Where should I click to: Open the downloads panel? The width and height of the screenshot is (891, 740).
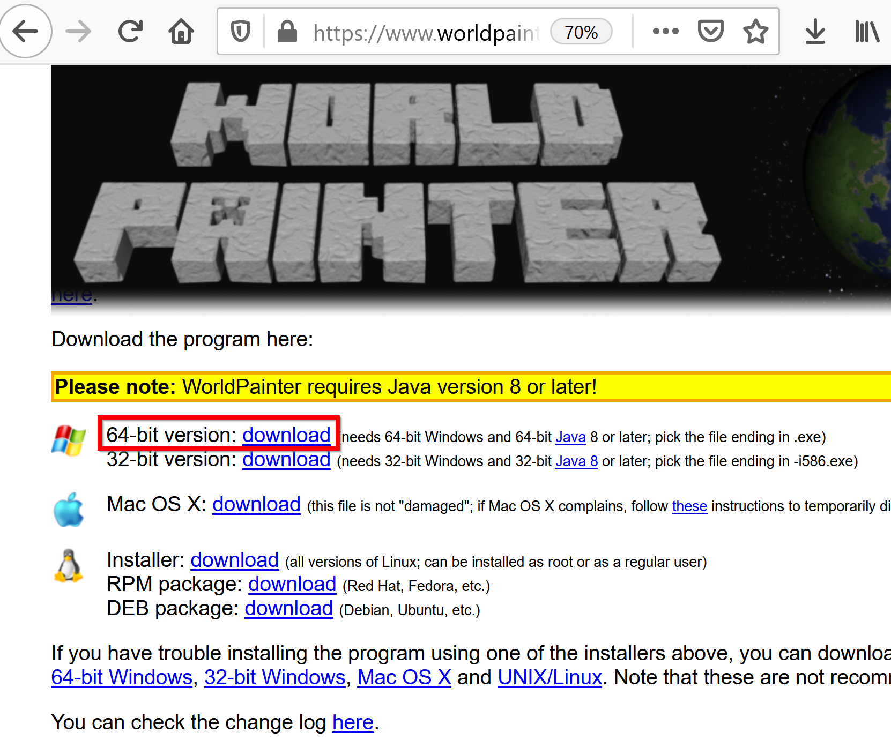coord(815,32)
